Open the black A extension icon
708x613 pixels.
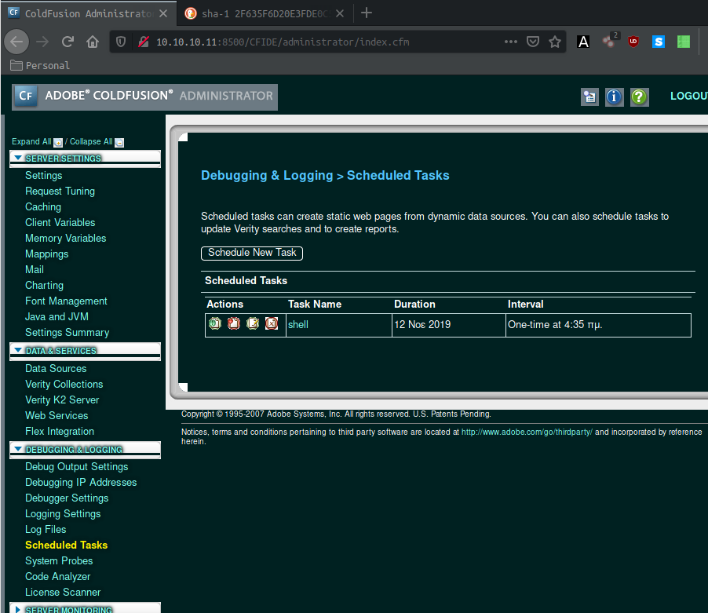click(x=583, y=42)
